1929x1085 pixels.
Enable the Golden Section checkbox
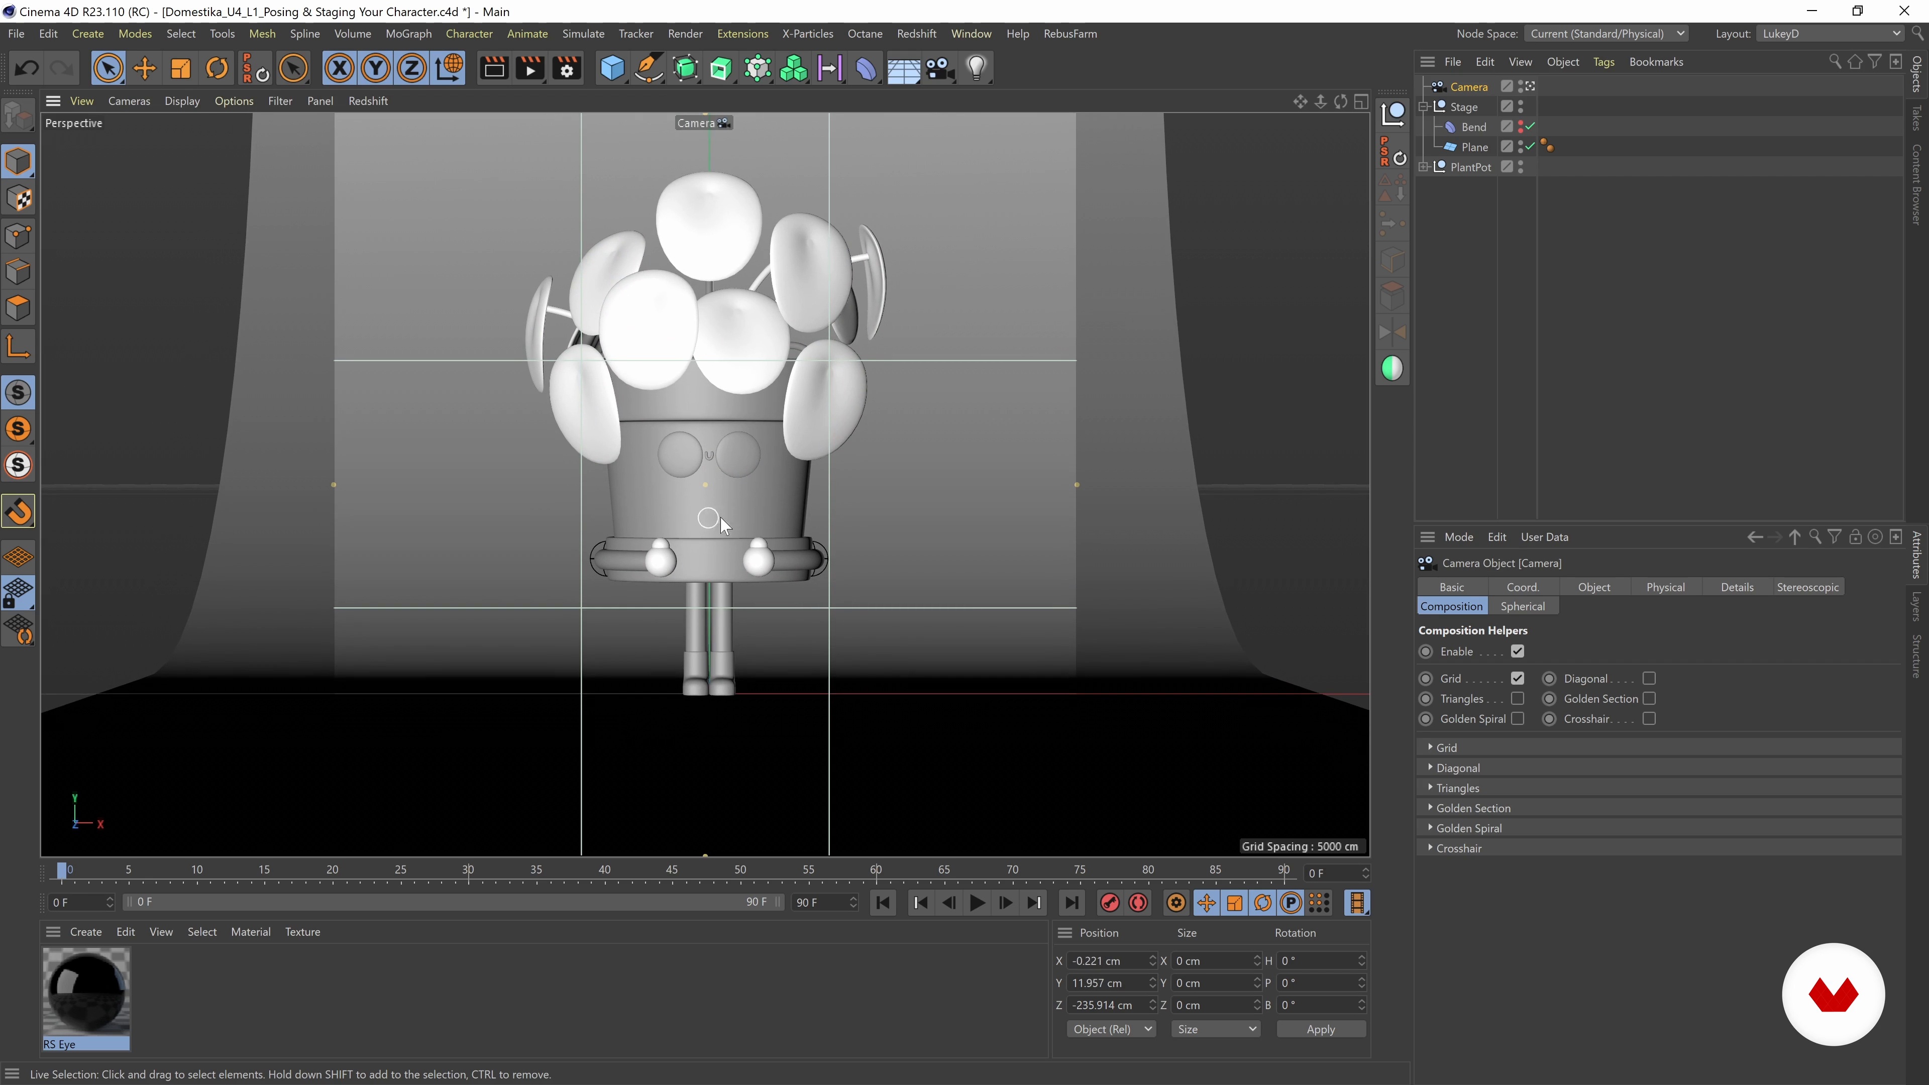coord(1649,699)
